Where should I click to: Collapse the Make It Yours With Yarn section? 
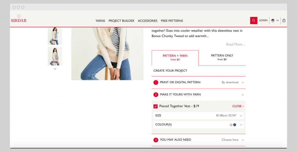pos(243,95)
